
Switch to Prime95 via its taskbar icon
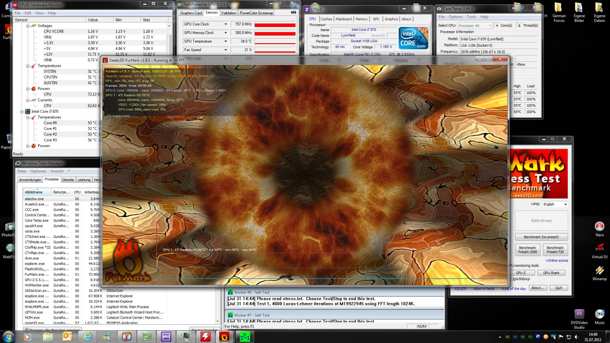(x=245, y=336)
